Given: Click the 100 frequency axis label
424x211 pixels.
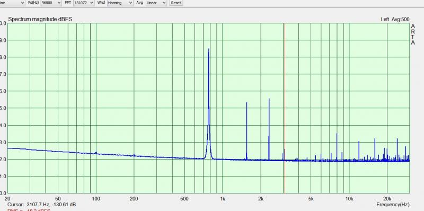Looking at the screenshot, I should 96,199.
